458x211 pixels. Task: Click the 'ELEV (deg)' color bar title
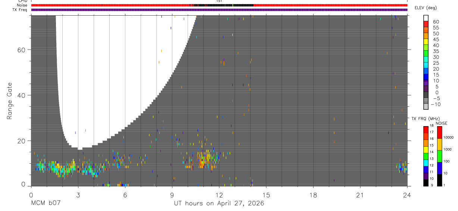click(426, 7)
